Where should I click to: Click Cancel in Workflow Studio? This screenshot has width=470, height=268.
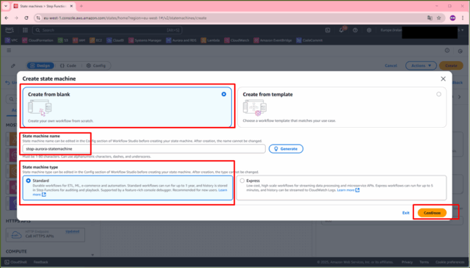click(x=391, y=65)
